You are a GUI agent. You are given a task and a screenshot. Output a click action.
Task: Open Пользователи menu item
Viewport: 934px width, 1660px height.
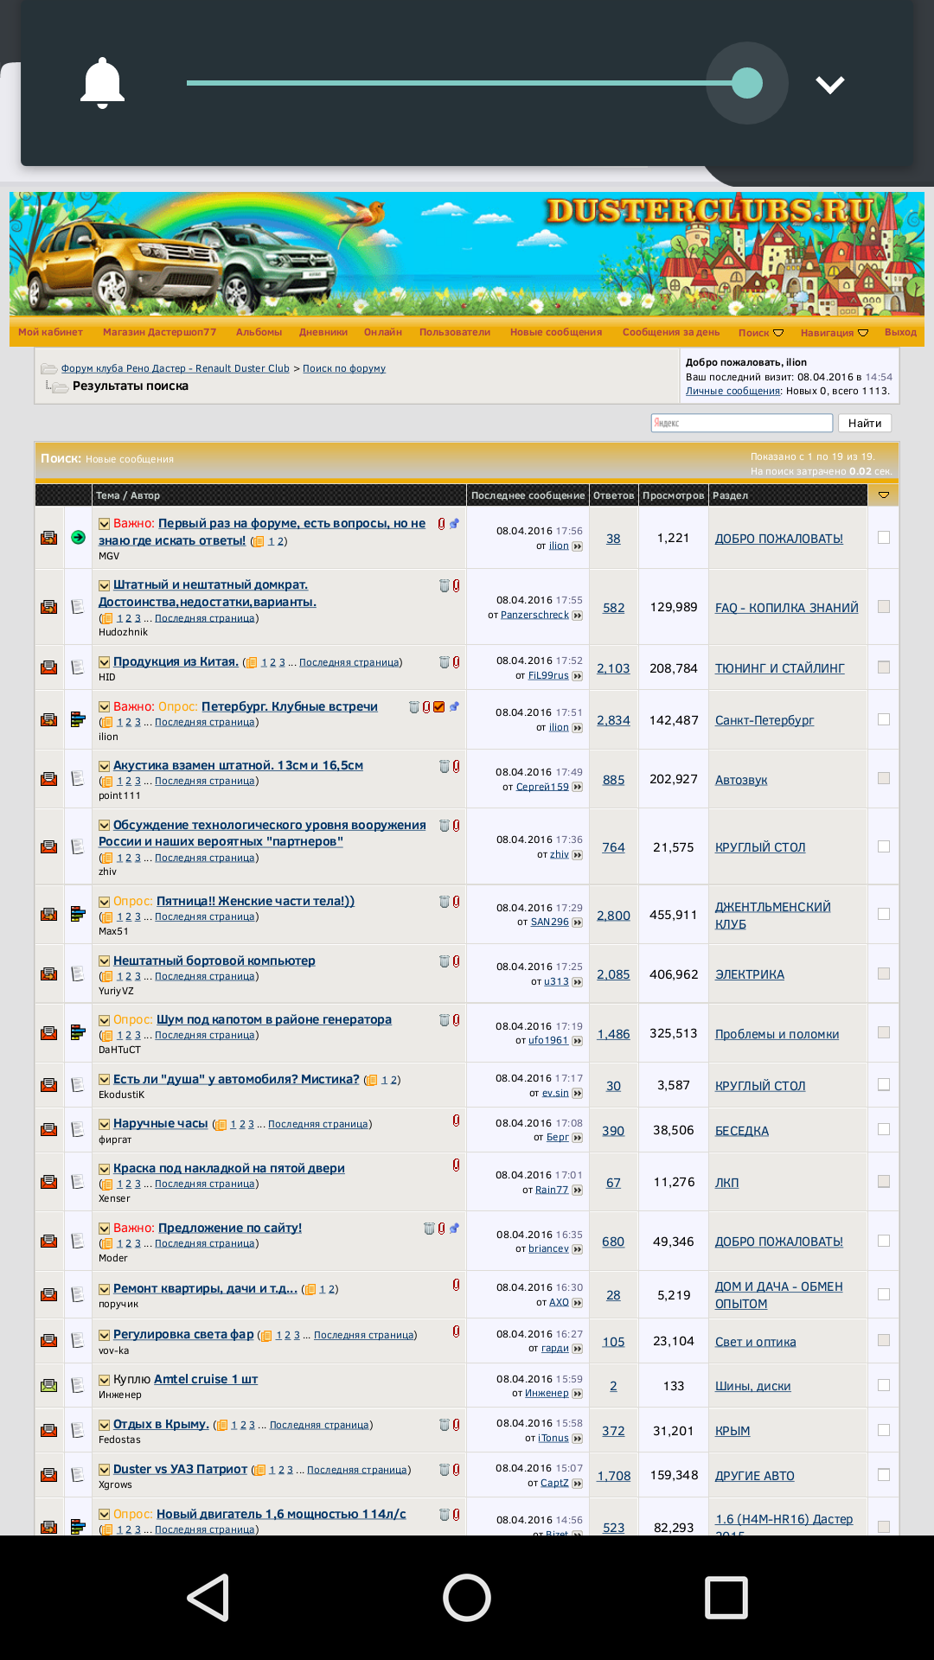click(455, 332)
